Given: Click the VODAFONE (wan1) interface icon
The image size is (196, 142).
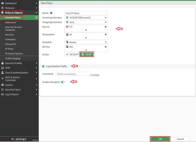Looking at the screenshot, I should coord(67,17).
